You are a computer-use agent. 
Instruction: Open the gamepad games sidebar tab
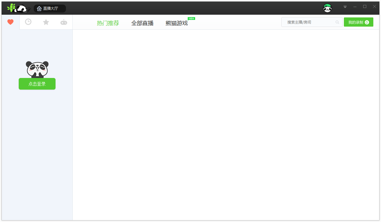pos(64,22)
